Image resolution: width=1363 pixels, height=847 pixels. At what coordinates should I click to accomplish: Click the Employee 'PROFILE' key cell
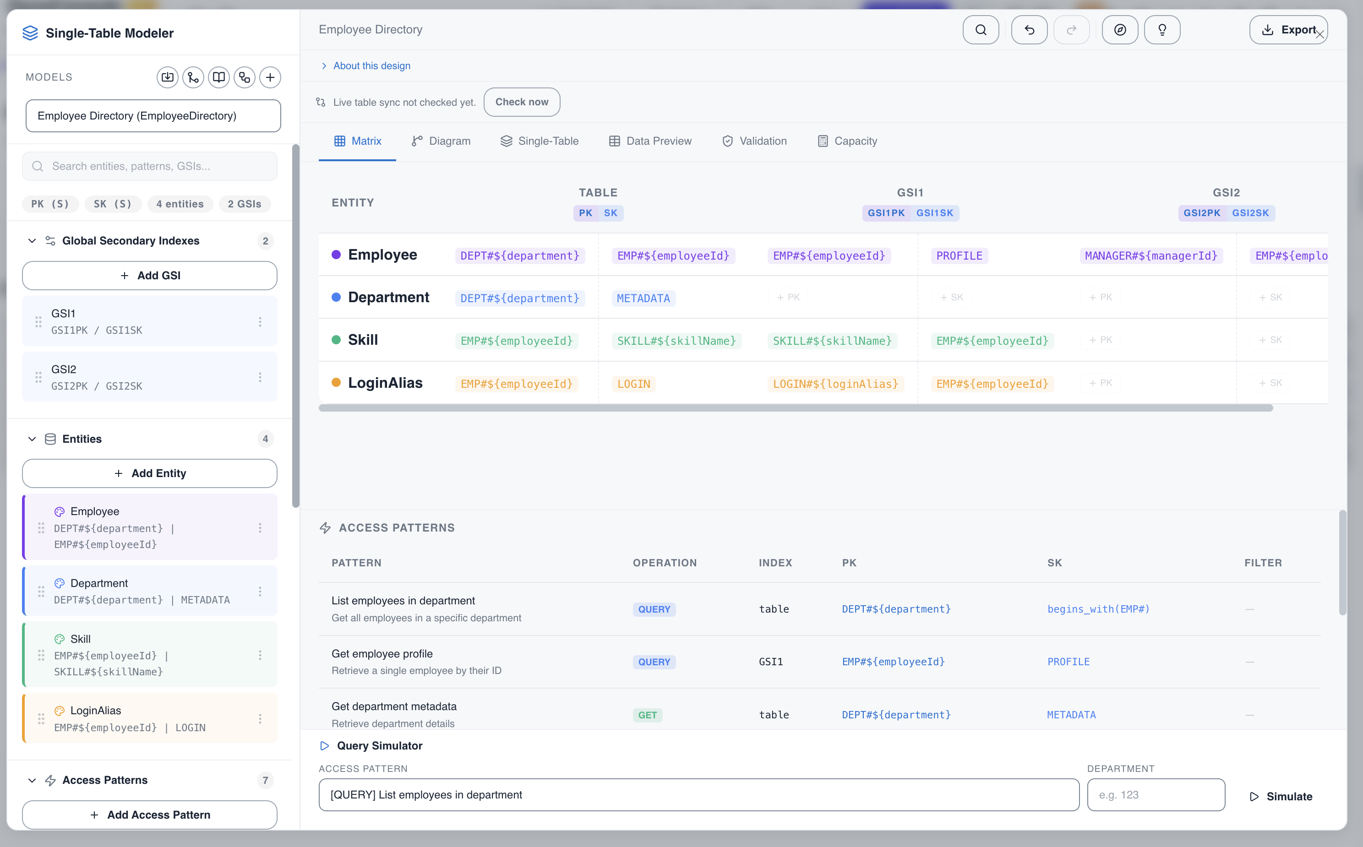[959, 256]
